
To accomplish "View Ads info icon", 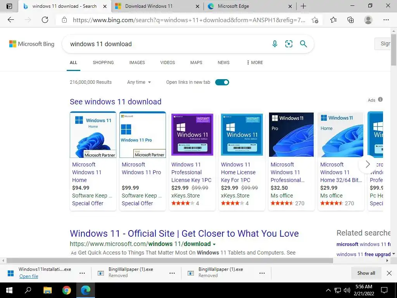I will [x=380, y=99].
